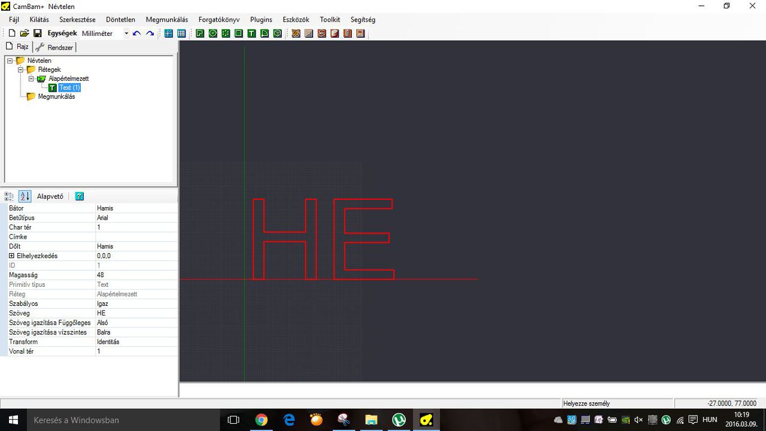This screenshot has width=766, height=431.
Task: Edit the Dőlt property value
Action: pyautogui.click(x=136, y=247)
